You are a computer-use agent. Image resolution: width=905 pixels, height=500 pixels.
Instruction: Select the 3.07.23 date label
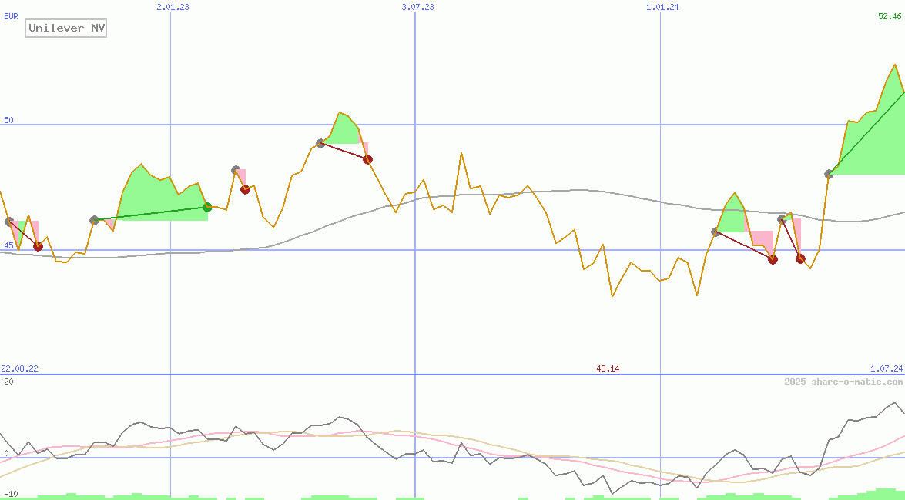[x=418, y=7]
